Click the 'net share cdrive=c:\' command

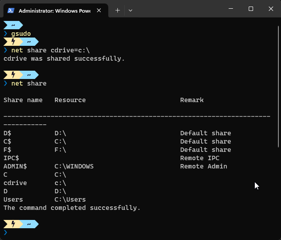coord(50,50)
